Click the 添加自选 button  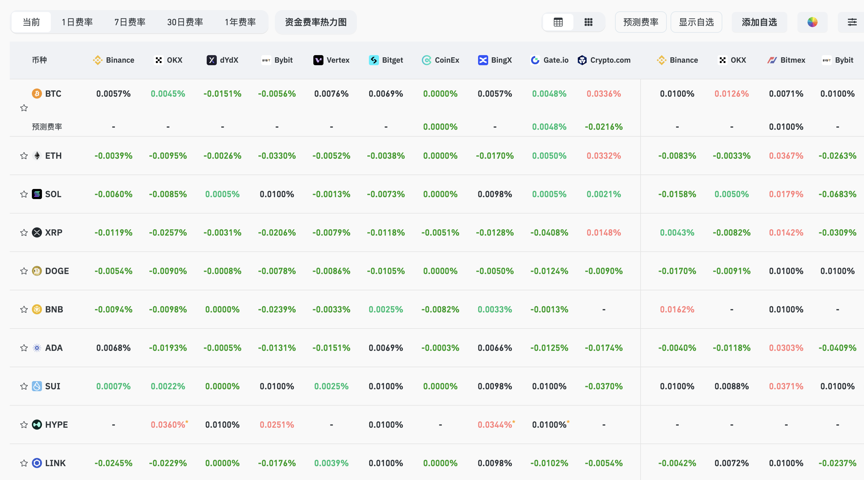tap(759, 22)
